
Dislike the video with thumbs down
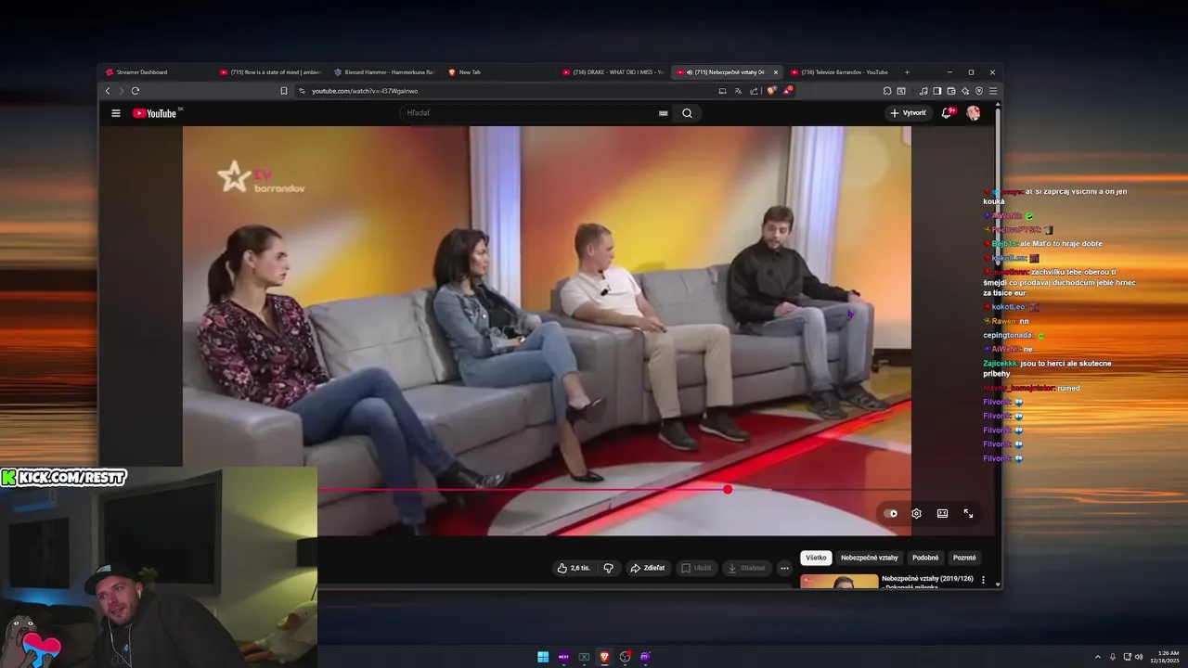(x=609, y=568)
